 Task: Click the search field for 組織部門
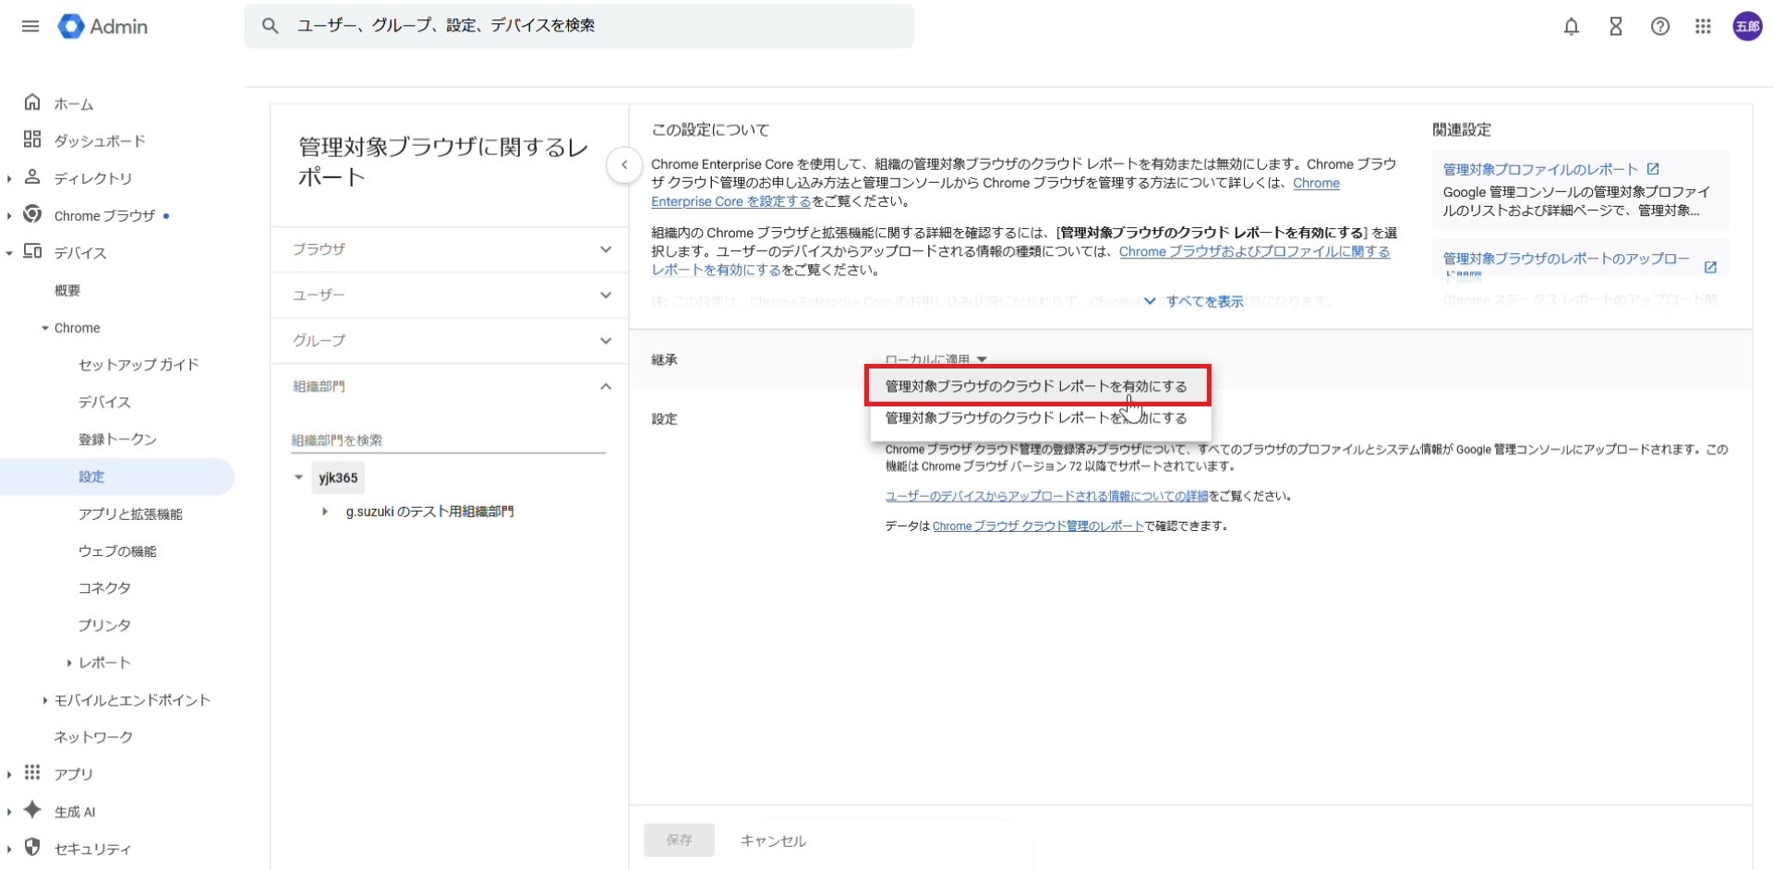[x=448, y=441]
